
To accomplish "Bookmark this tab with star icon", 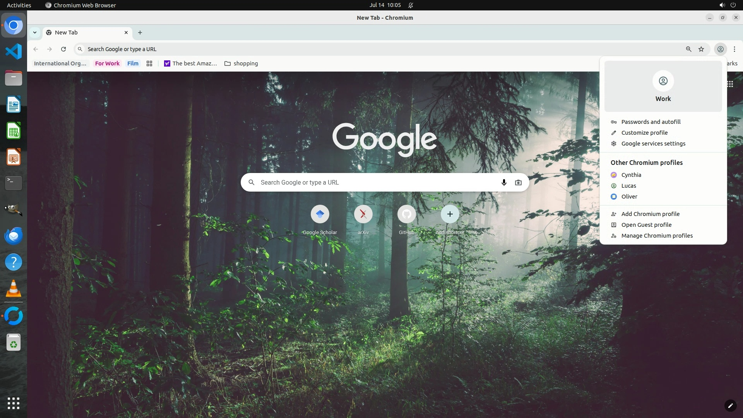I will pos(701,49).
